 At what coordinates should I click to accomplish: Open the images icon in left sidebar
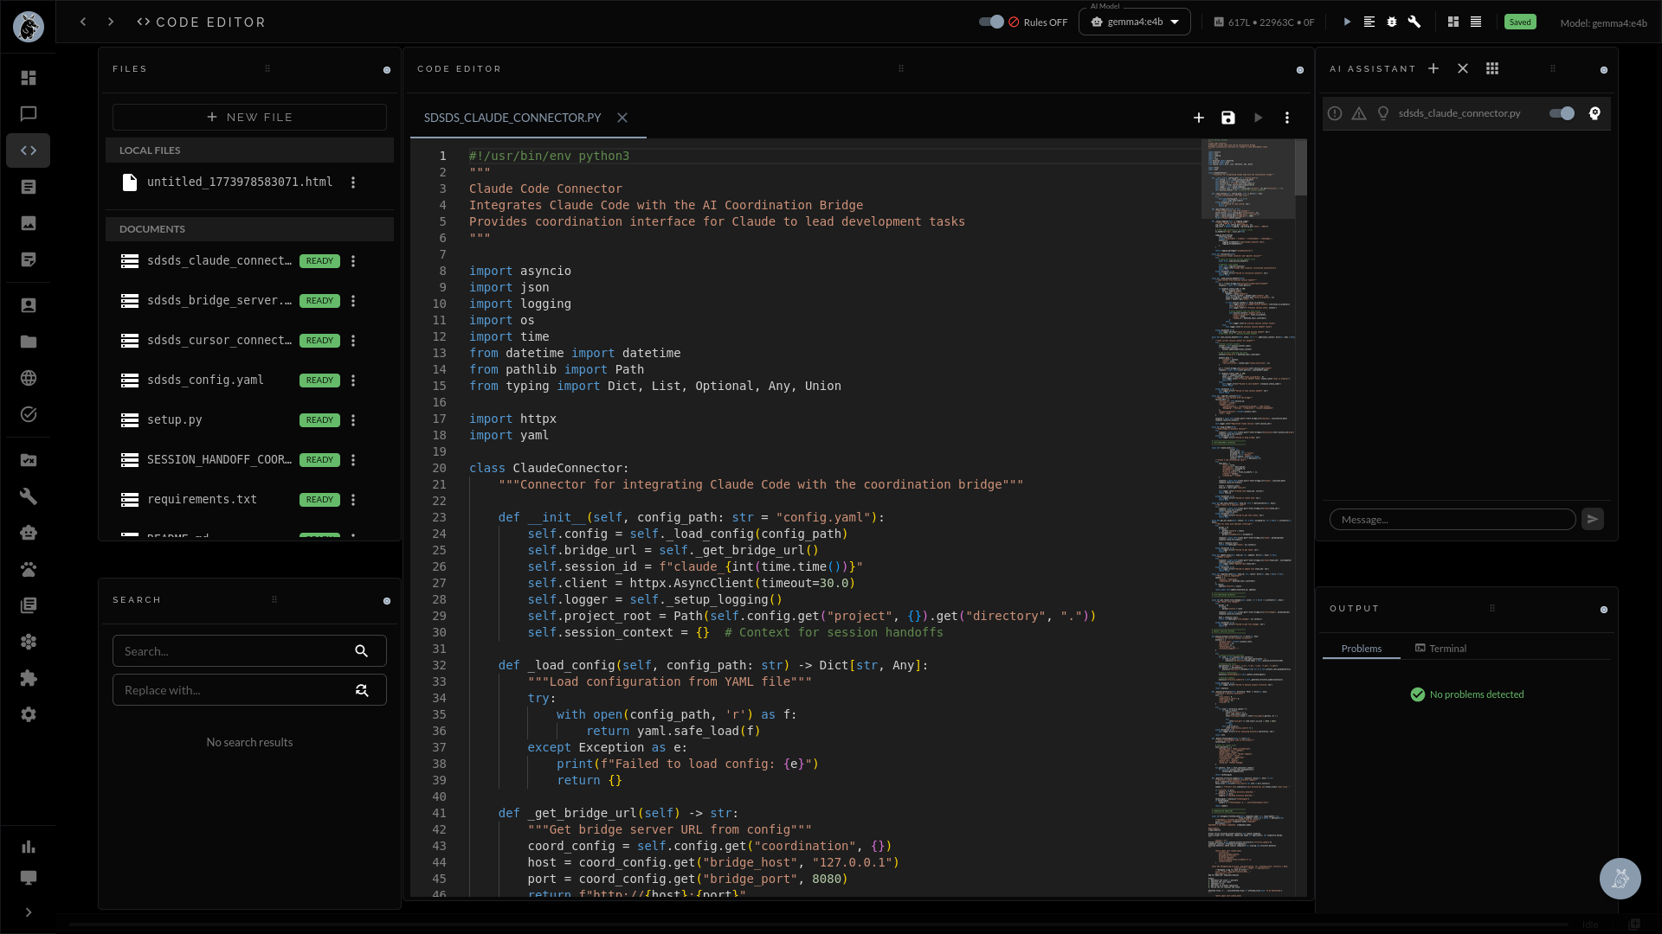coord(29,223)
